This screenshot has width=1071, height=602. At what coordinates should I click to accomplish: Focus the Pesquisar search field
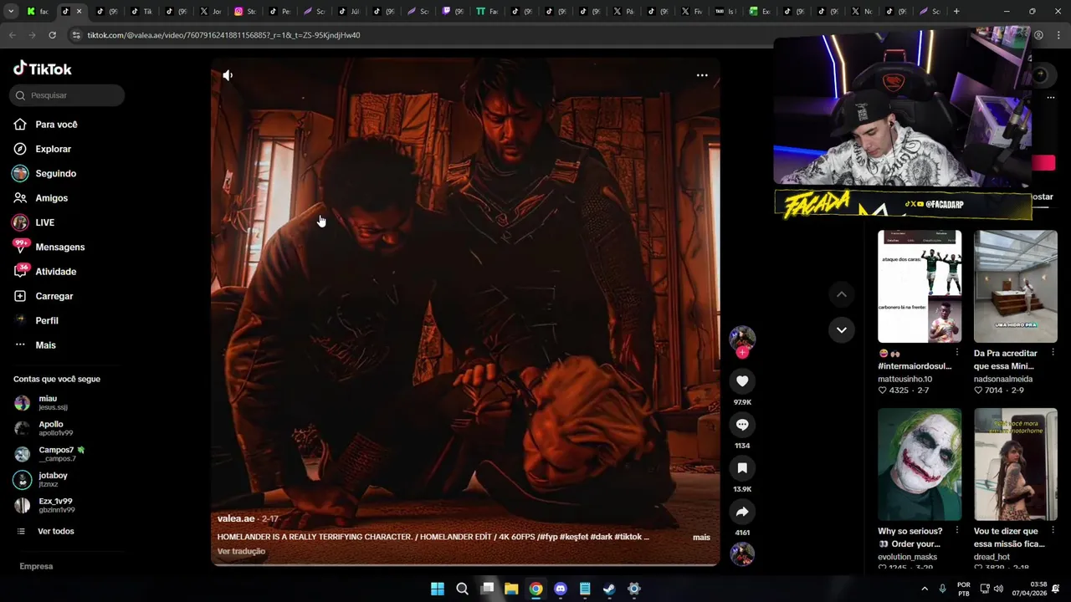click(x=68, y=95)
